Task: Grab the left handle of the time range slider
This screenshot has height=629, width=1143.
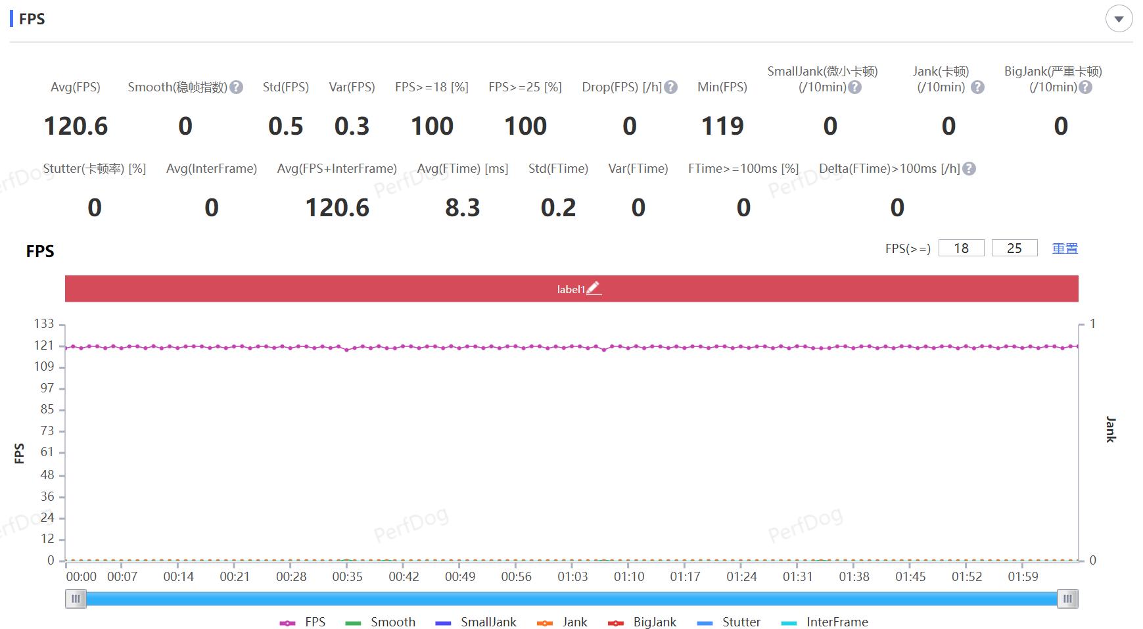Action: [76, 599]
